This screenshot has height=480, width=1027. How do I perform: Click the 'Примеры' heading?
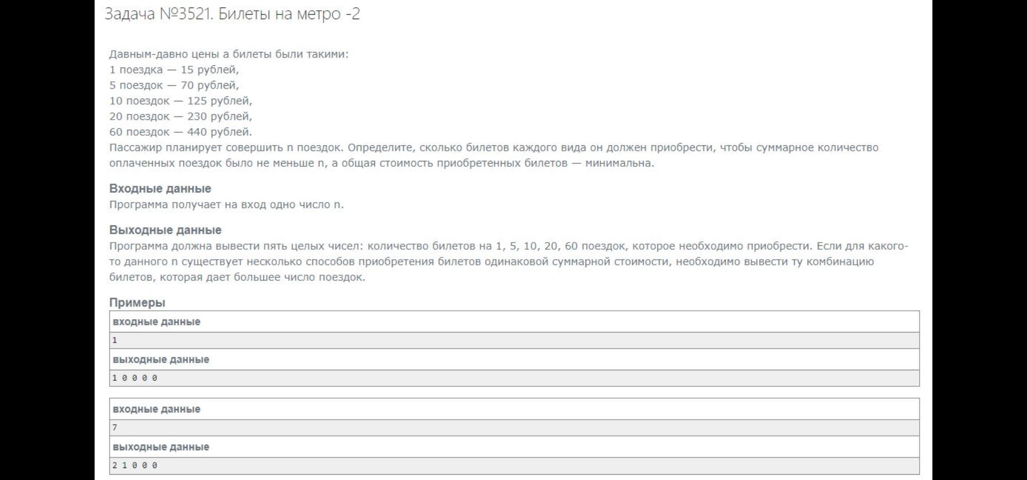point(137,303)
